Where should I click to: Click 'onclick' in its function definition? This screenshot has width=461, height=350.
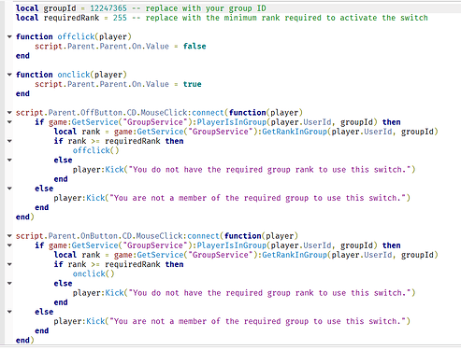74,75
